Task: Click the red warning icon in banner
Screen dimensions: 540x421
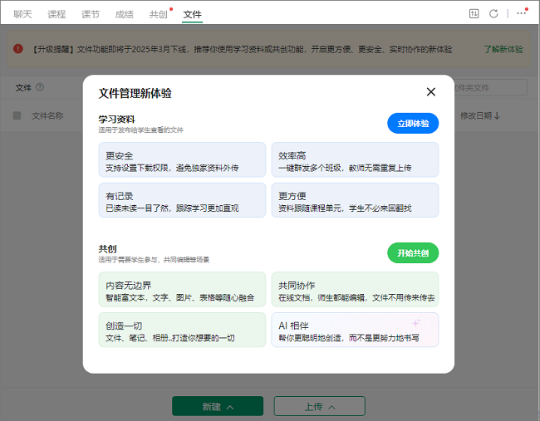Action: tap(18, 49)
